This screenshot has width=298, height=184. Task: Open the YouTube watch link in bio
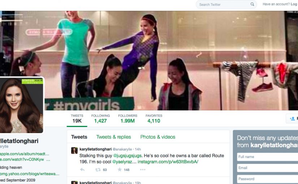click(25, 159)
